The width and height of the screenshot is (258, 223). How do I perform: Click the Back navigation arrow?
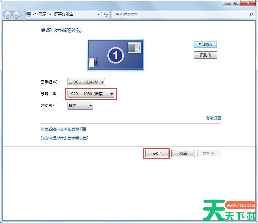7,15
